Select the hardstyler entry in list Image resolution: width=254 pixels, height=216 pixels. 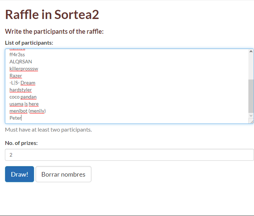pos(21,90)
